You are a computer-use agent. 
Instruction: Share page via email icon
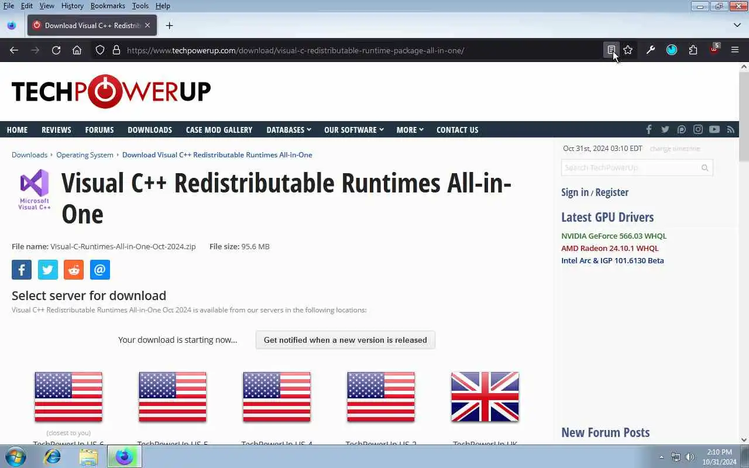[100, 270]
